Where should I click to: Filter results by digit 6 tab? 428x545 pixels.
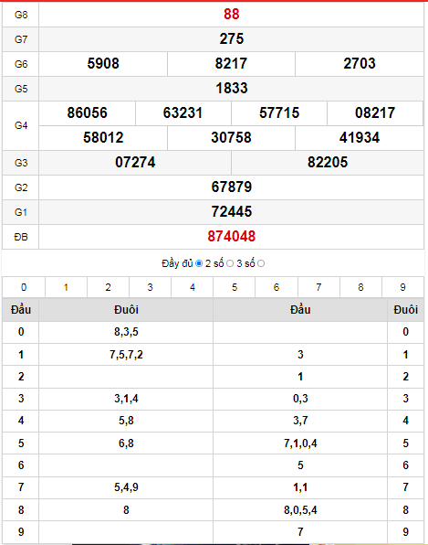coord(277,287)
